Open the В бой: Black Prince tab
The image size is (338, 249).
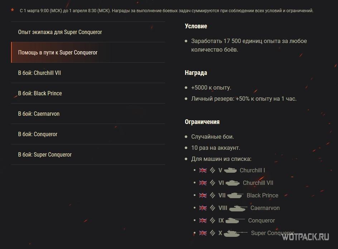(x=40, y=94)
